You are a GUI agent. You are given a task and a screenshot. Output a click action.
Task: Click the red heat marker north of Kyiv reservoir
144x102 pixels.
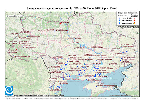click(x=60, y=24)
